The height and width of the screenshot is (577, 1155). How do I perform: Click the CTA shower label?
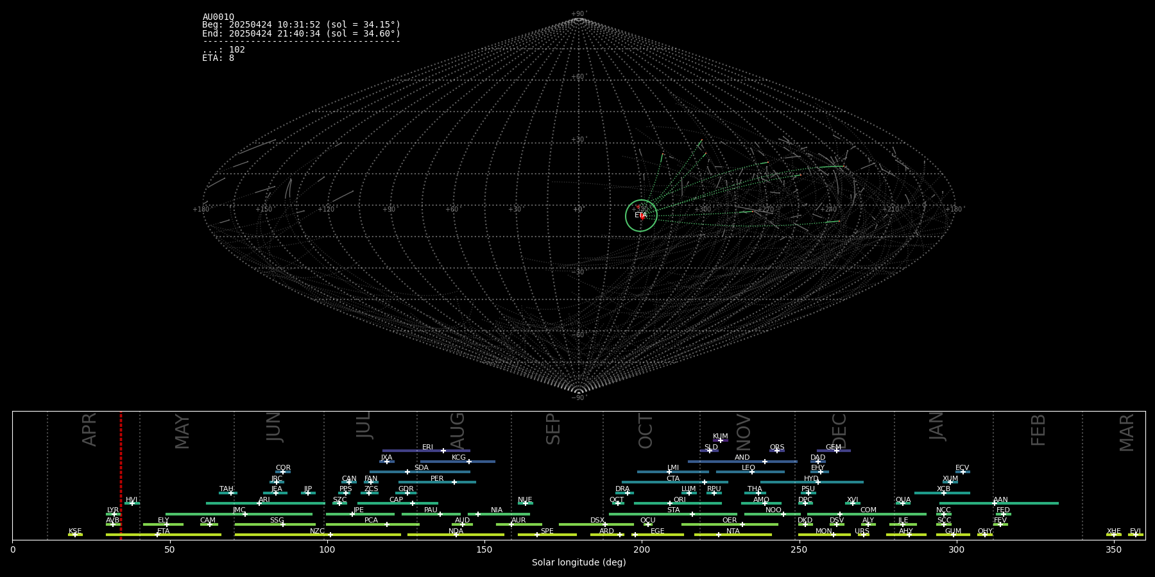(673, 479)
